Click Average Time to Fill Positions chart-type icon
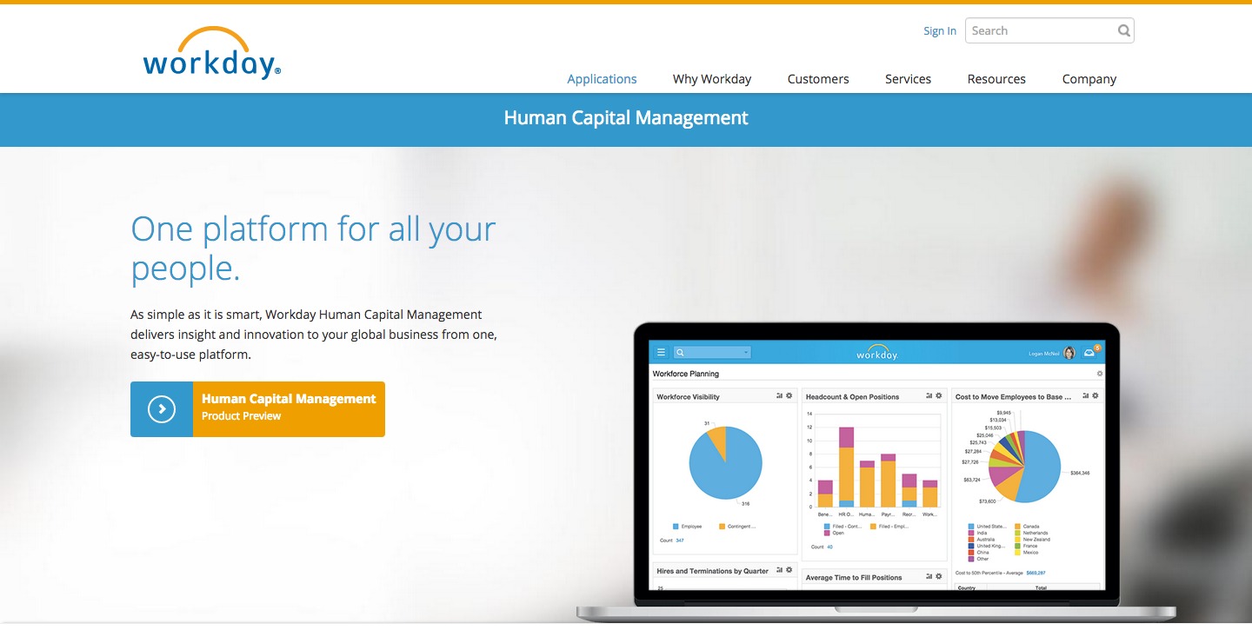This screenshot has height=630, width=1252. click(x=929, y=576)
